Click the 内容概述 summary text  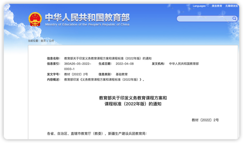pos(105,80)
